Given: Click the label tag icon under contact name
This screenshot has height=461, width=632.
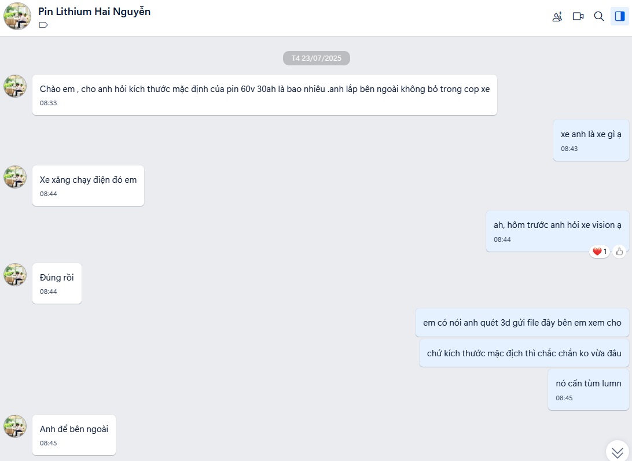Looking at the screenshot, I should pos(43,25).
